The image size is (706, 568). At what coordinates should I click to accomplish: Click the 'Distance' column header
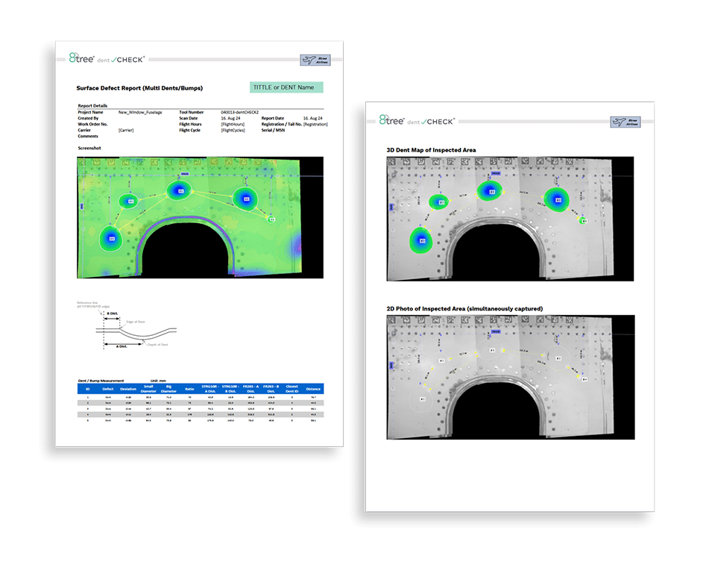313,389
